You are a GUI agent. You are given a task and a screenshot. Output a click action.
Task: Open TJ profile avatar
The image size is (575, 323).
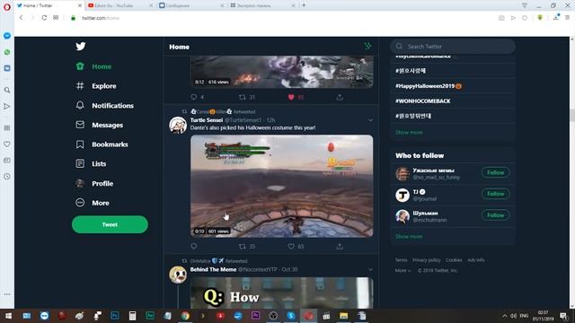pos(402,195)
